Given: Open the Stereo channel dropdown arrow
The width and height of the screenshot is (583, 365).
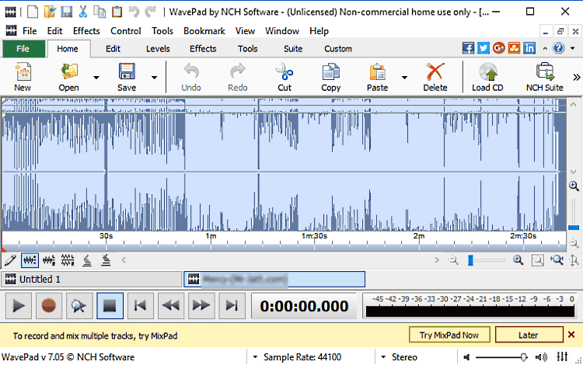Looking at the screenshot, I should coord(383,357).
